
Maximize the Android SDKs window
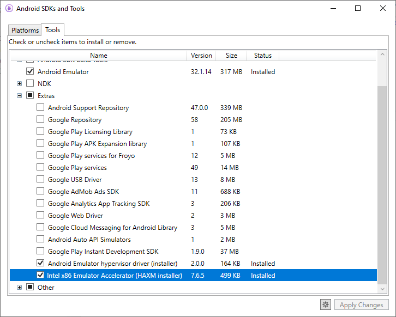358,8
